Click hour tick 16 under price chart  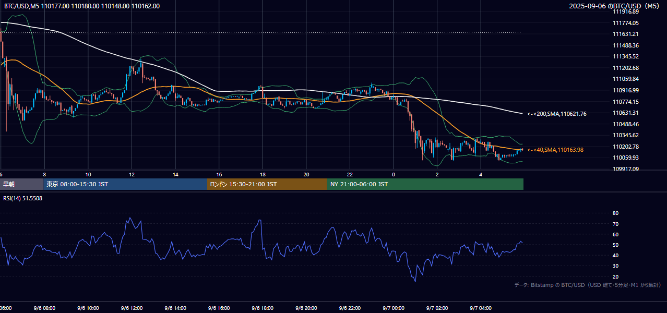point(219,174)
